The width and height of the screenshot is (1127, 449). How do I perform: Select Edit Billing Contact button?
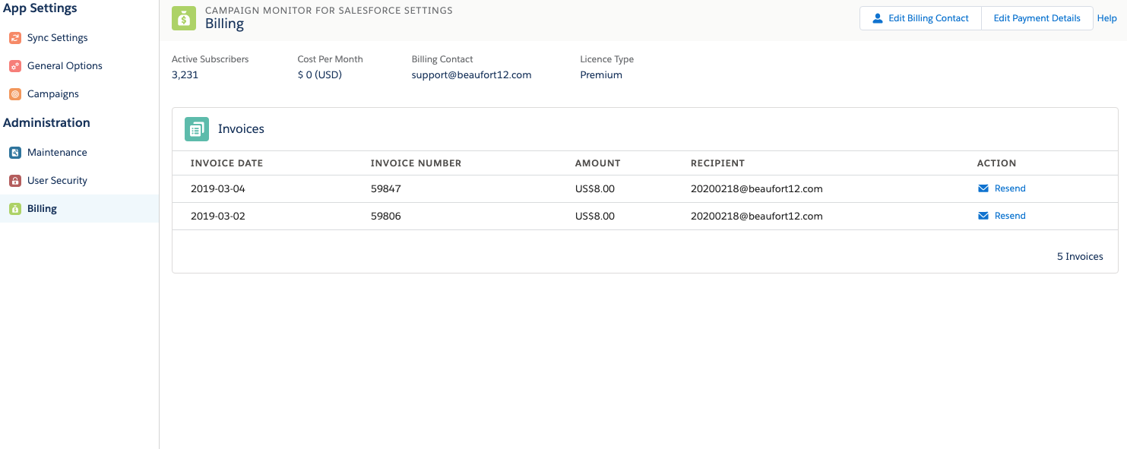click(x=920, y=18)
